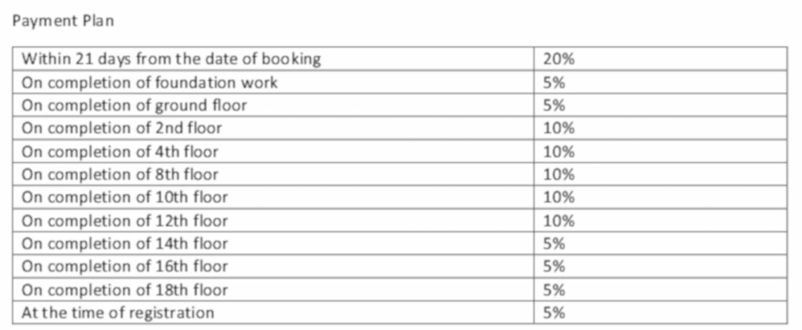Select the "On completion of foundation work" cell
The image size is (802, 330).
(149, 82)
